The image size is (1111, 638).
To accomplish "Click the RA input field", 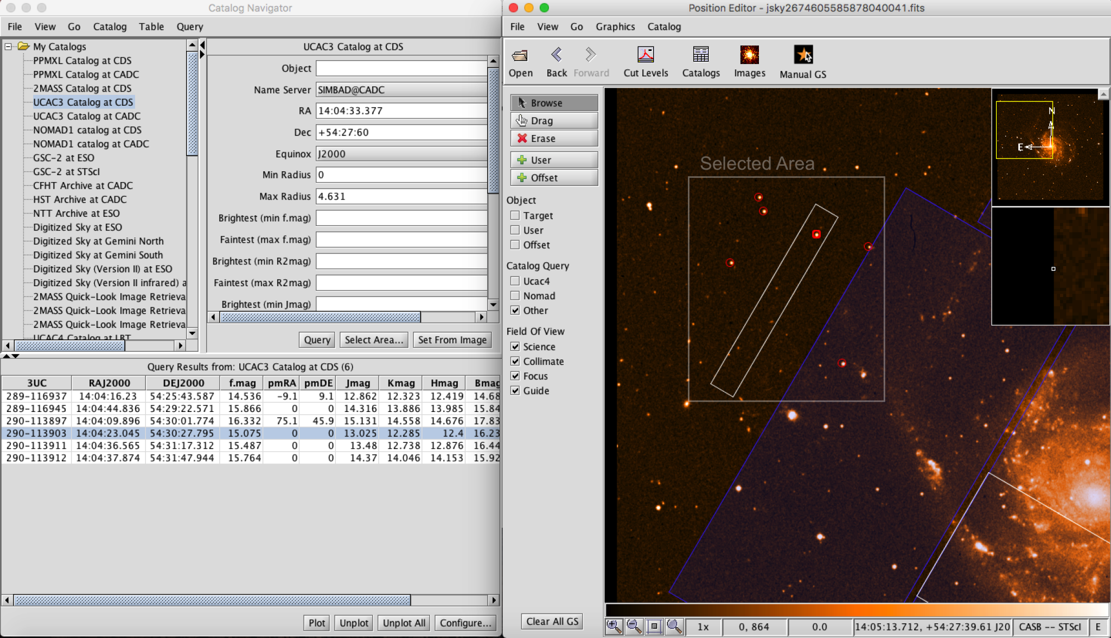I will tap(401, 111).
